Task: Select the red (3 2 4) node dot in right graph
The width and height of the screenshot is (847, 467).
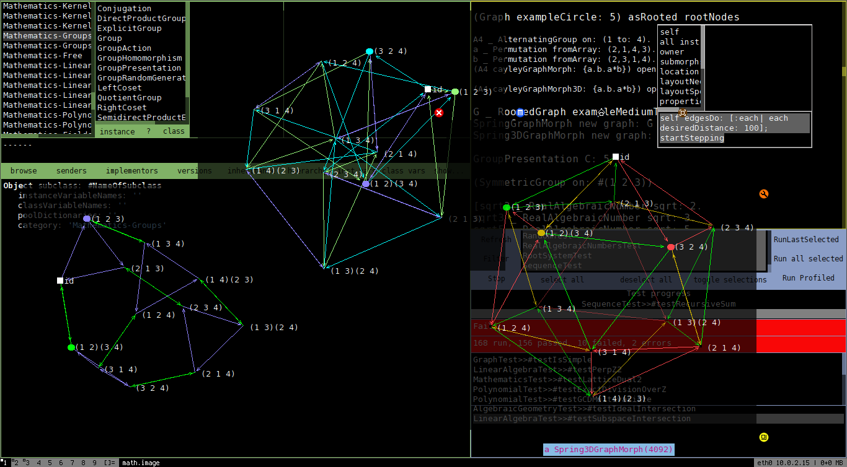Action: (671, 247)
